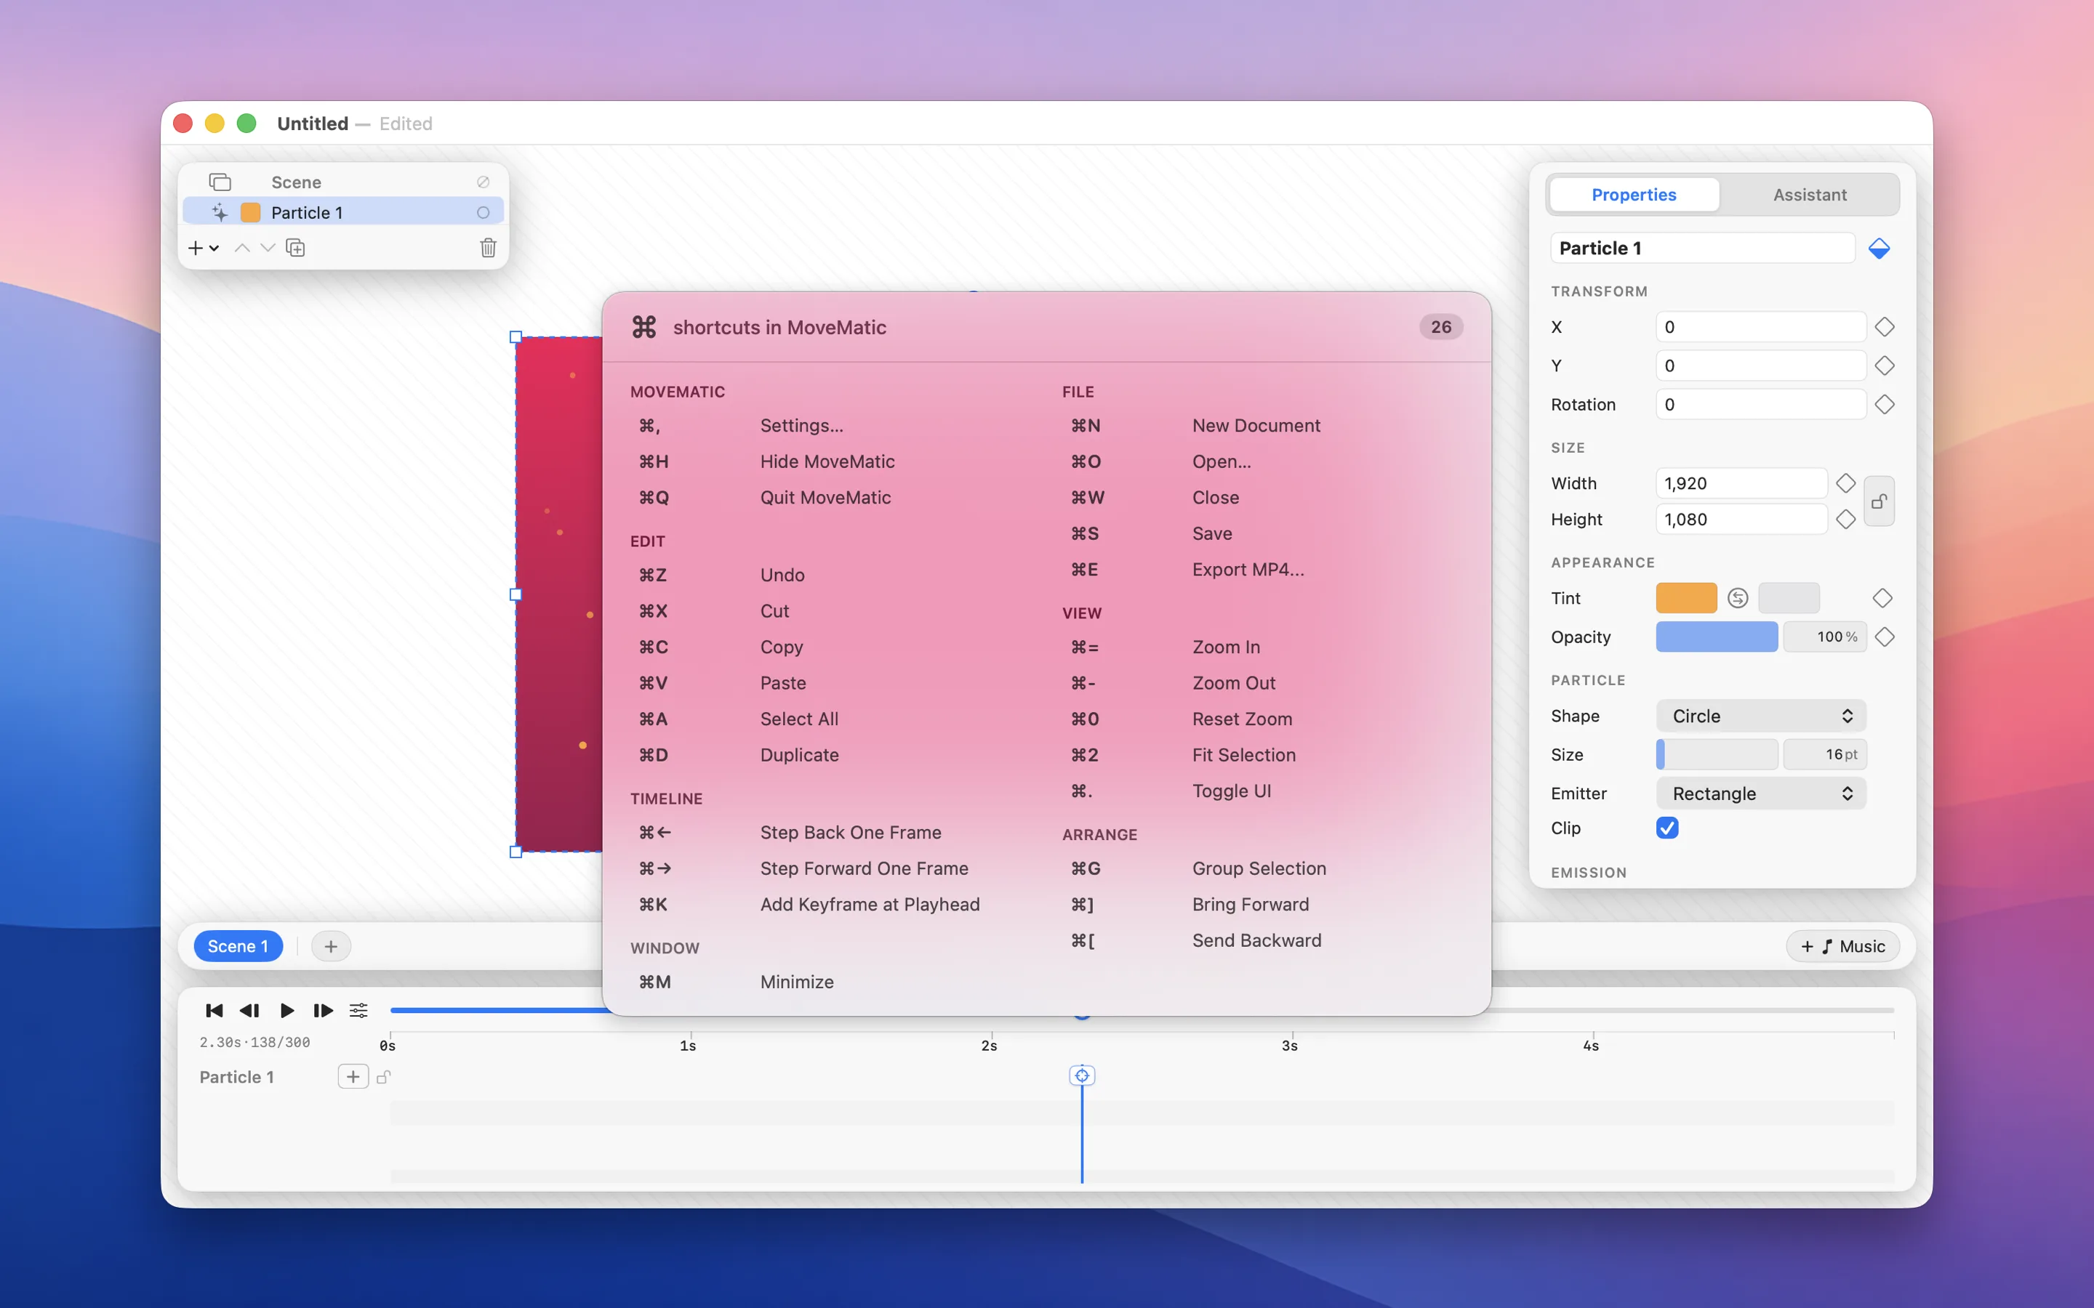Viewport: 2094px width, 1308px height.
Task: Click the X position input field
Action: (1760, 327)
